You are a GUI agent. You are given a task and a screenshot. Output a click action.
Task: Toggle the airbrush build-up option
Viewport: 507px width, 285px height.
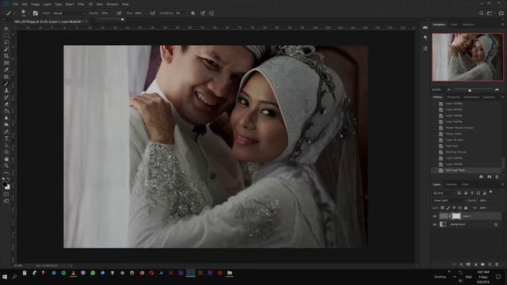(152, 13)
